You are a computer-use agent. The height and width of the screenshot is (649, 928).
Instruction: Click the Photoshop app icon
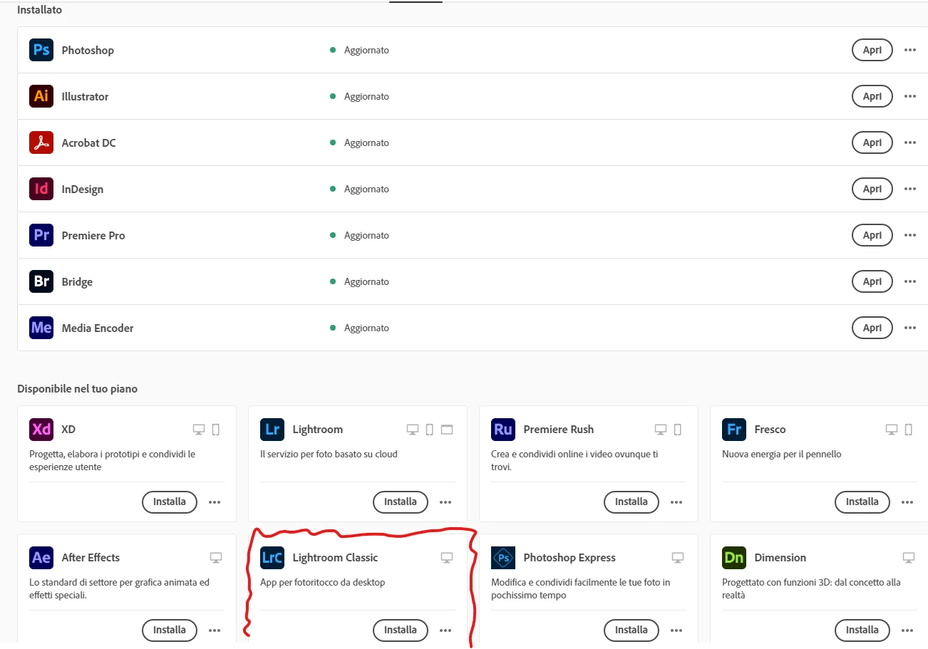tap(41, 50)
